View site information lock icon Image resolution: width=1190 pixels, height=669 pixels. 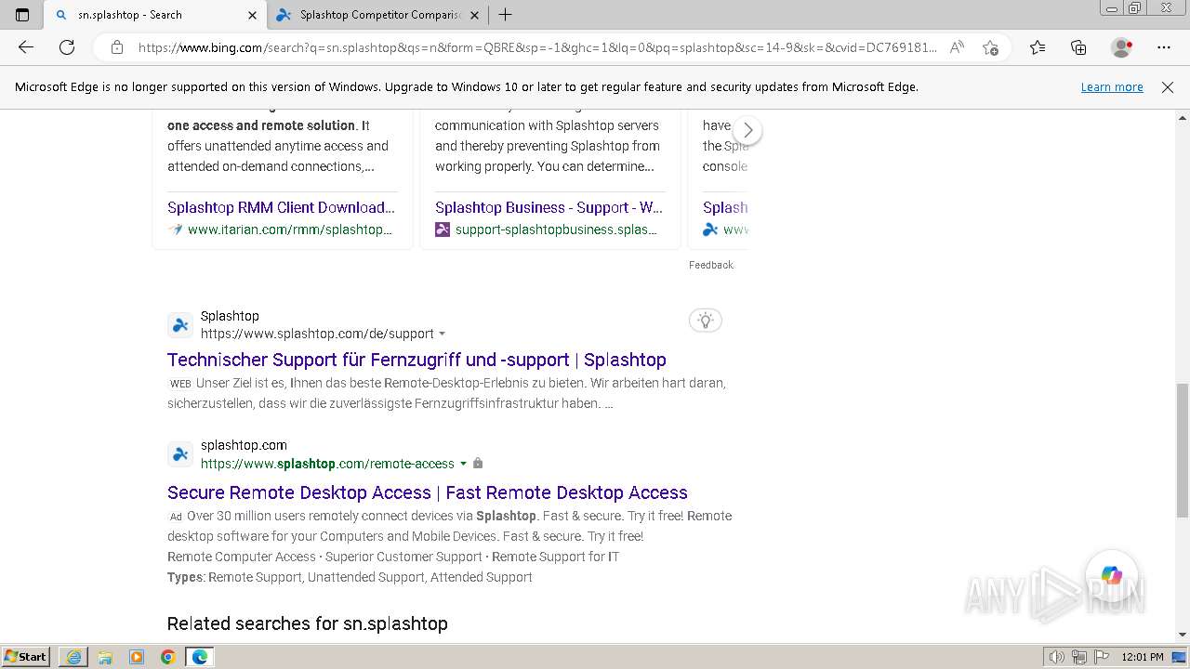[117, 47]
